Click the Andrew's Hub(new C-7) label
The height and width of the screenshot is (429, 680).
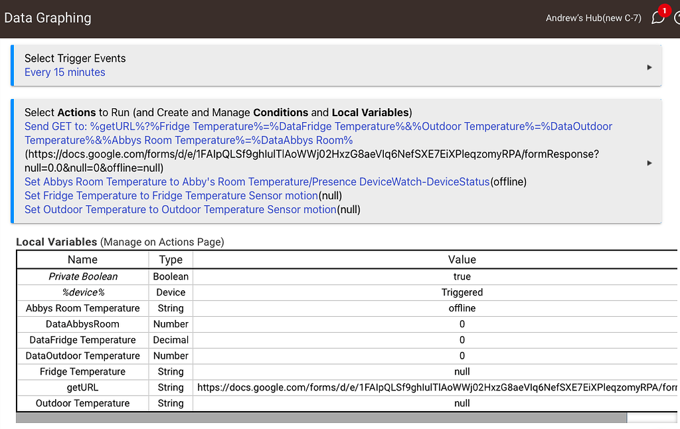[593, 18]
